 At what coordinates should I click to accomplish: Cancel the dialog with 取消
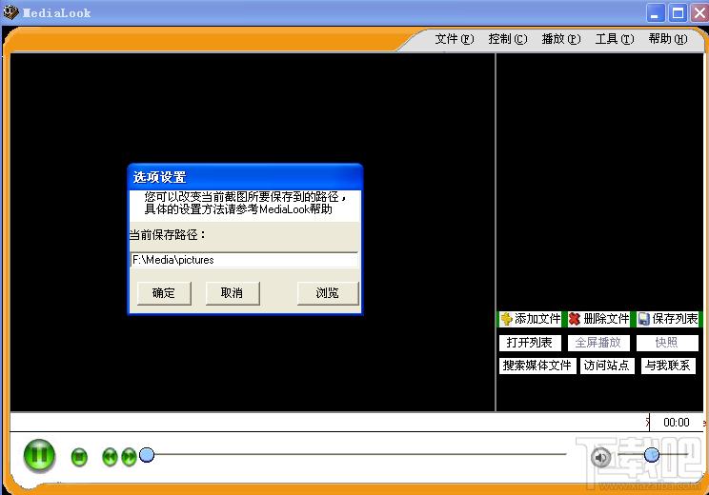point(233,293)
